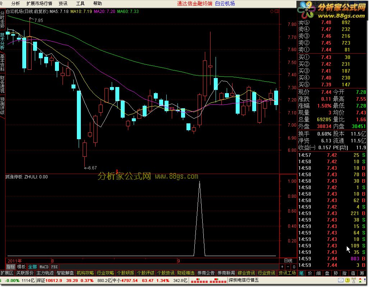Click the diamond marker icon at chart top
Viewport: 369px width, 287px height.
pos(272,11)
